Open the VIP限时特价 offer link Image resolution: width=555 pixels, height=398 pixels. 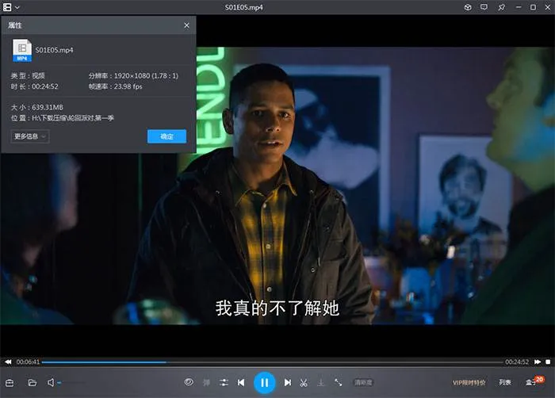pyautogui.click(x=469, y=383)
